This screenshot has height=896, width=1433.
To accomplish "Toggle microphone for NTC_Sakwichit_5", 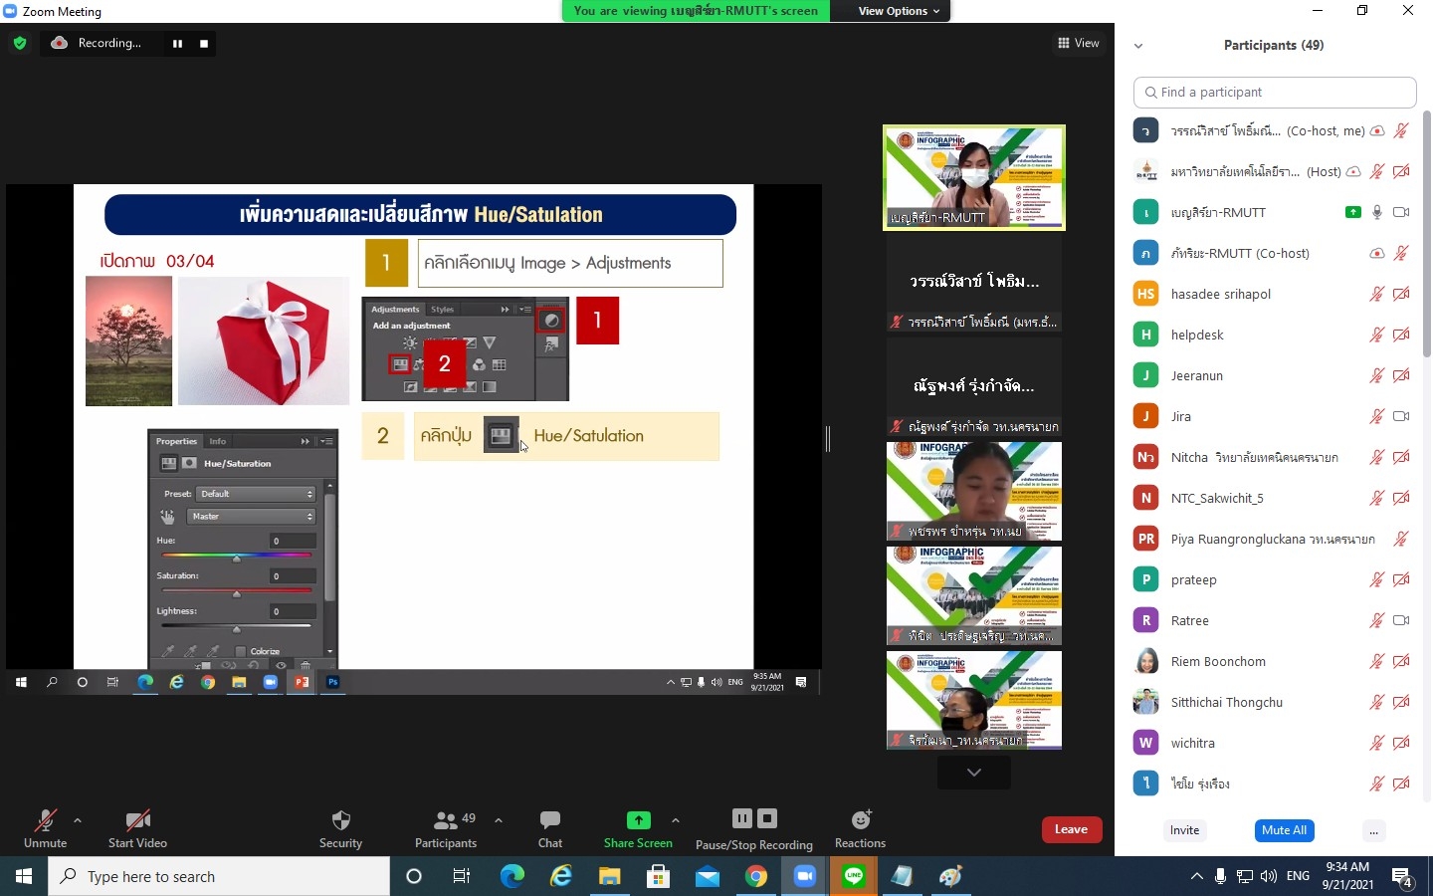I will click(1377, 498).
